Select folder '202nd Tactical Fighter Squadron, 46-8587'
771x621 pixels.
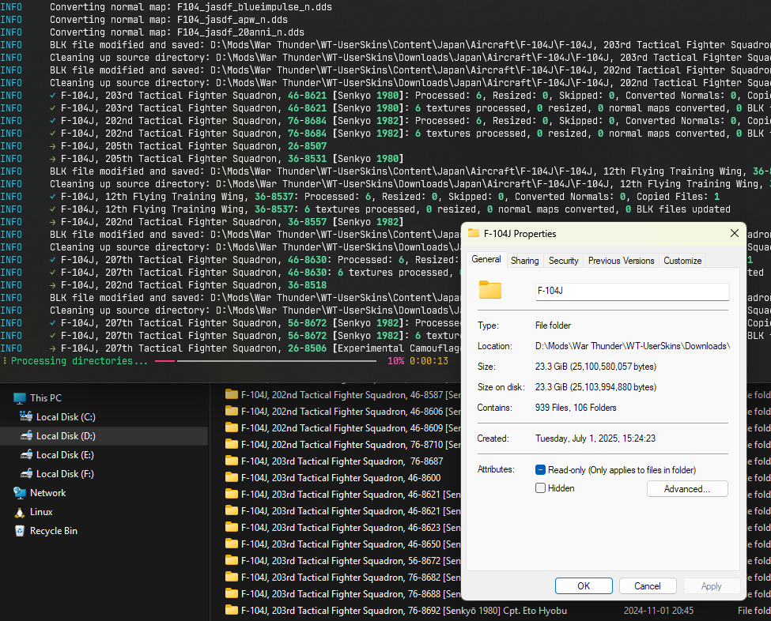351,395
